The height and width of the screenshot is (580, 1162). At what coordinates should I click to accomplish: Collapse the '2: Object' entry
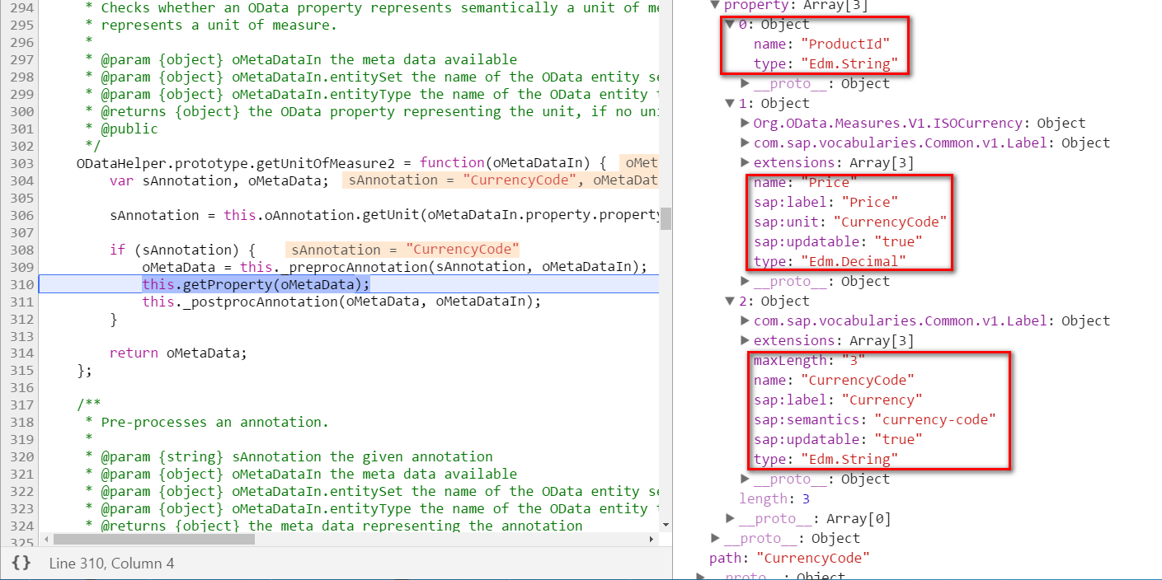click(730, 301)
